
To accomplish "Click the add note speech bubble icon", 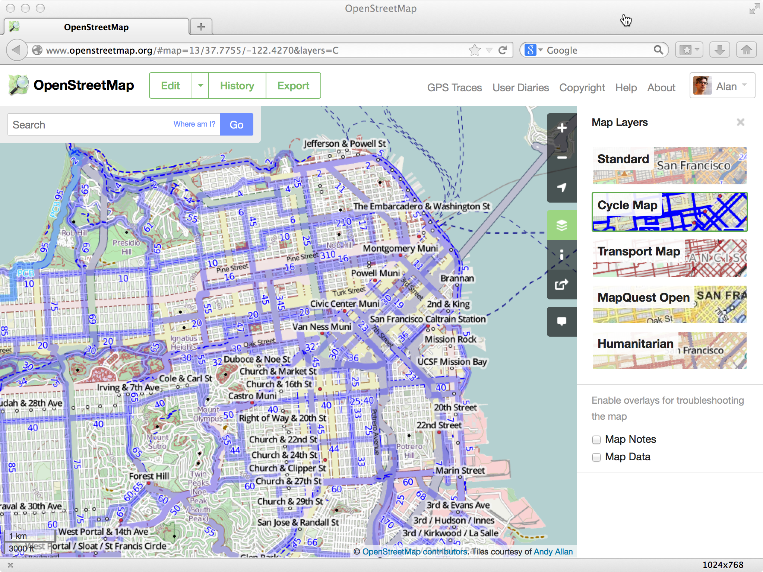I will tap(562, 321).
